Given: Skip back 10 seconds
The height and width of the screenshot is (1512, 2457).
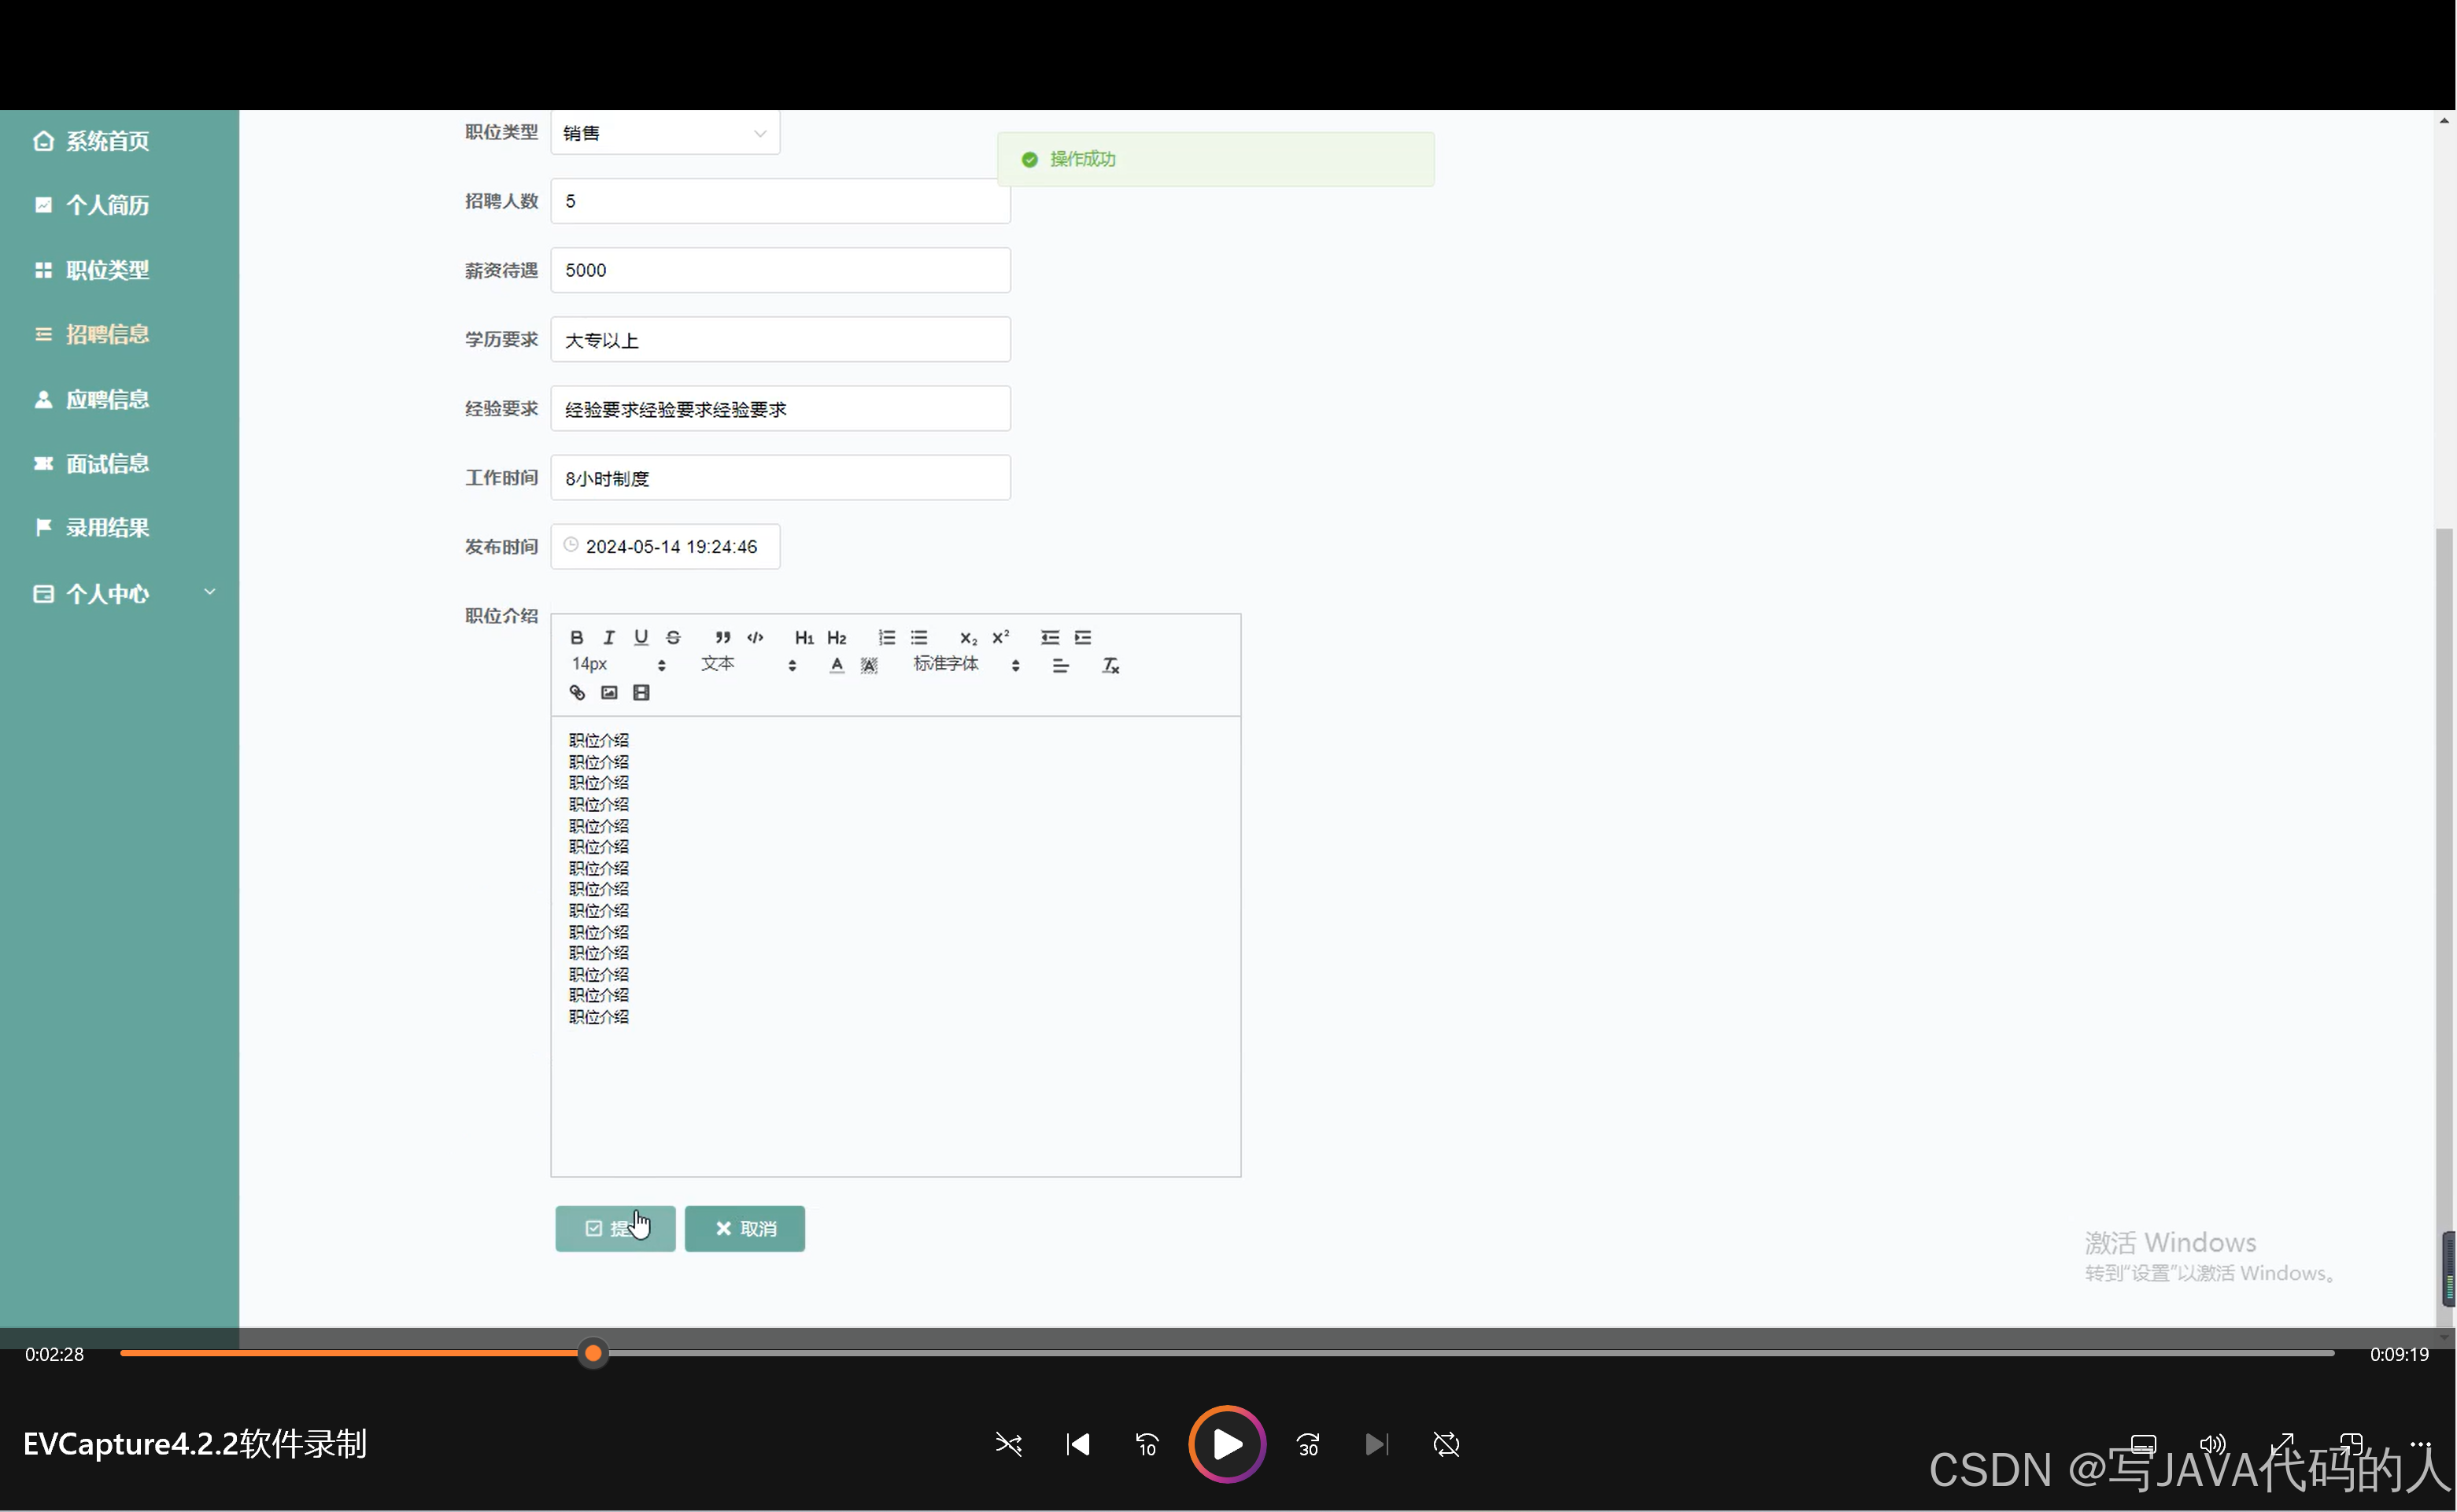Looking at the screenshot, I should tap(1147, 1444).
